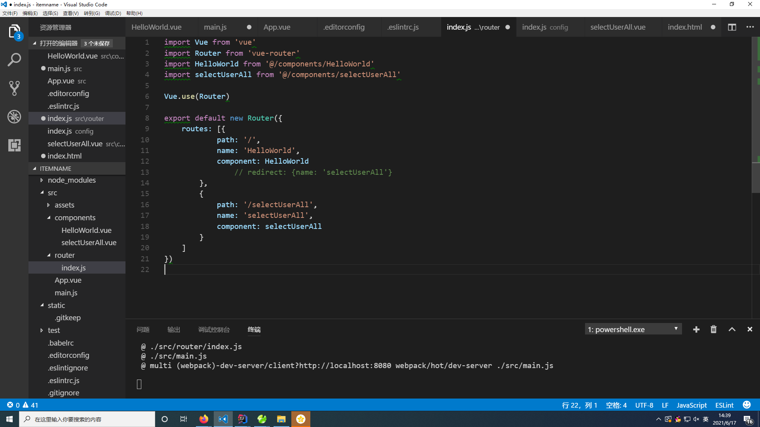This screenshot has width=760, height=427.
Task: Click the Split Editor icon
Action: [x=732, y=27]
